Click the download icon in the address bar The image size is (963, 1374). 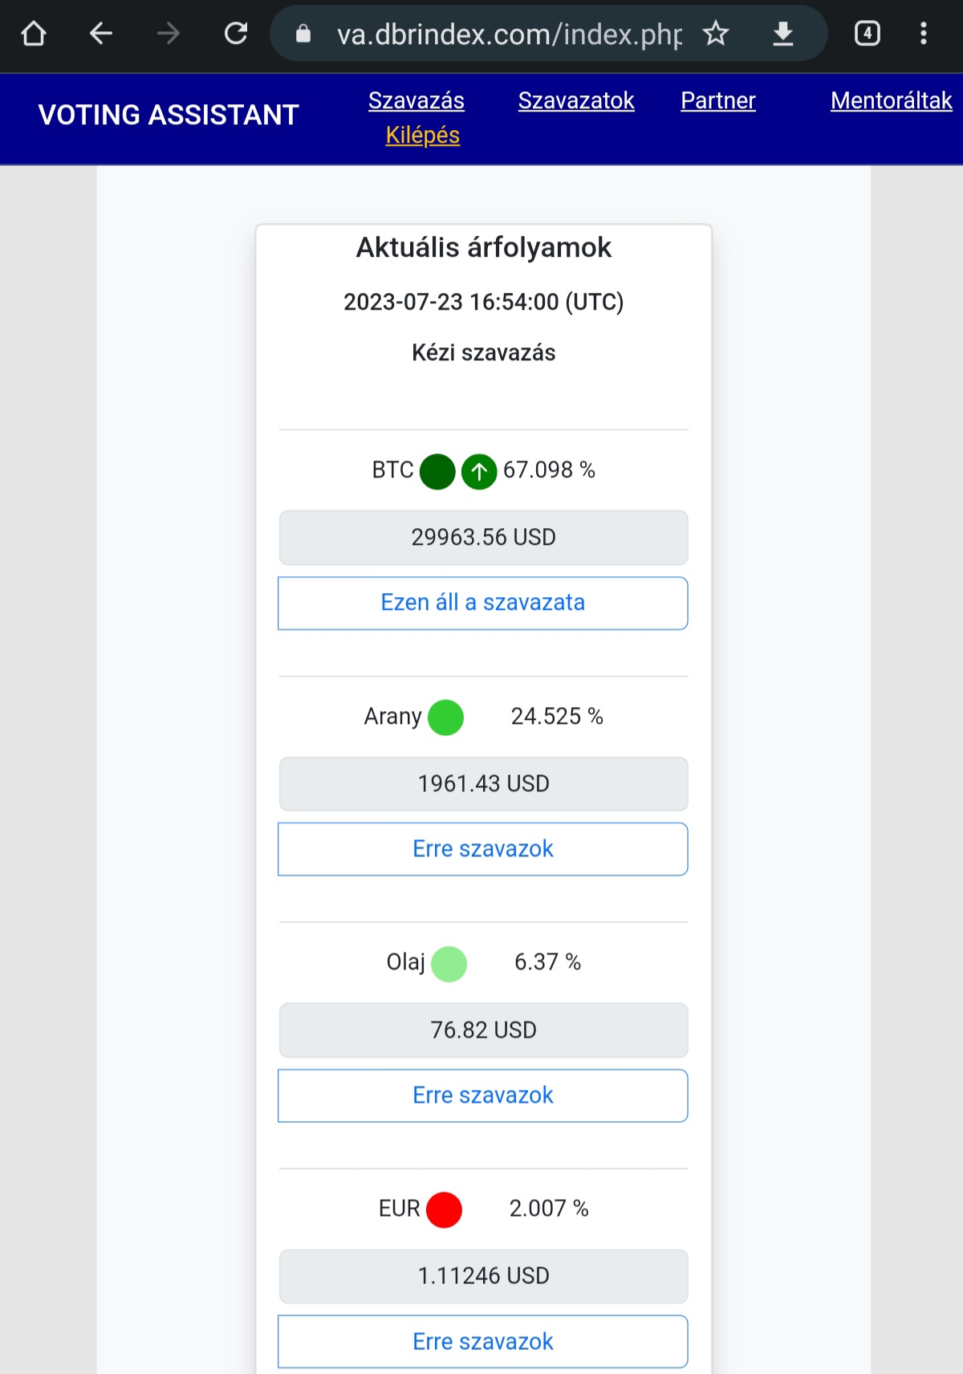click(782, 34)
